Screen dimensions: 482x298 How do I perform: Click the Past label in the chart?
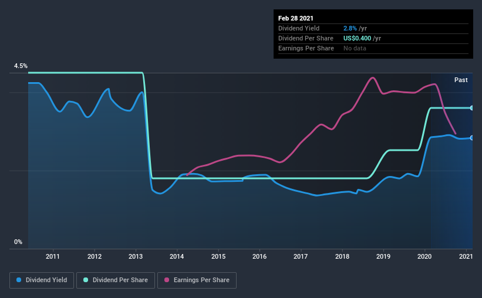(x=461, y=80)
